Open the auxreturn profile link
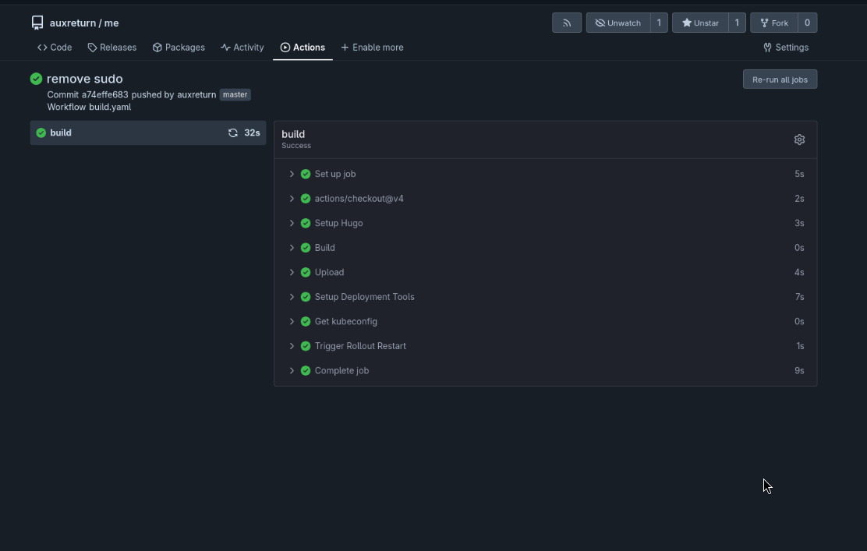The width and height of the screenshot is (867, 551). (x=196, y=94)
